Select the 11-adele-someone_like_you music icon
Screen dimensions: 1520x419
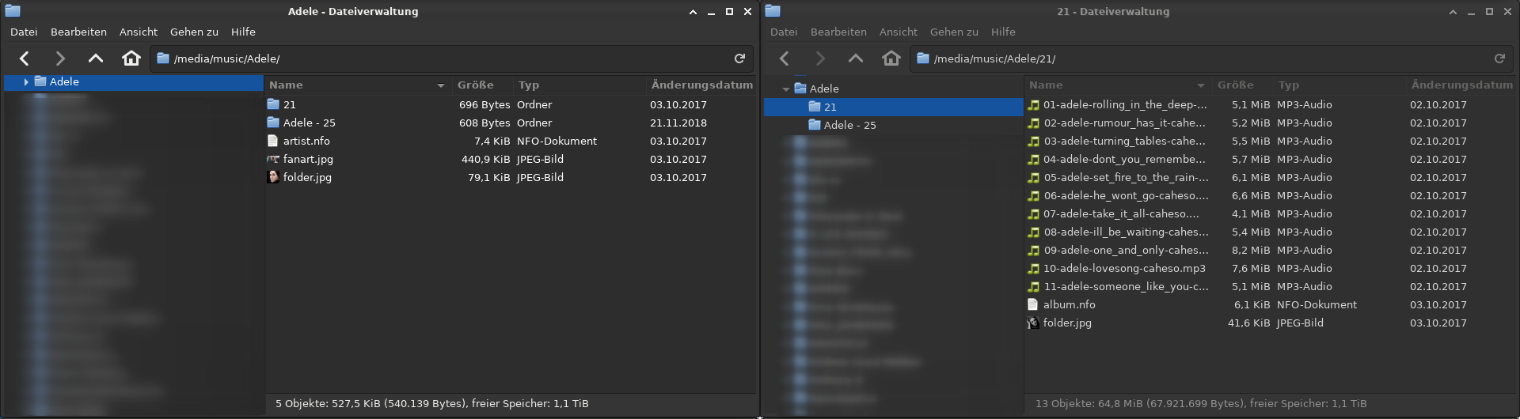[1034, 286]
